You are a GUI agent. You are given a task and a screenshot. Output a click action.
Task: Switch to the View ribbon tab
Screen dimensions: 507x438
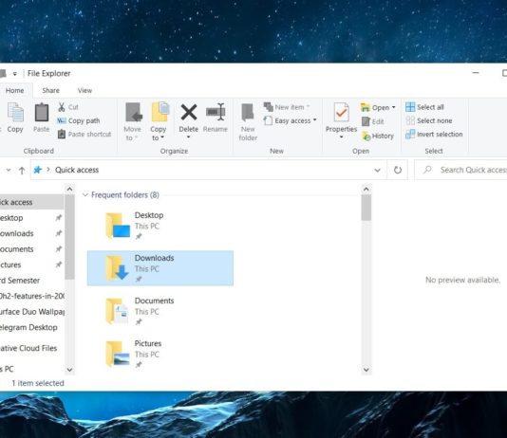pos(84,91)
